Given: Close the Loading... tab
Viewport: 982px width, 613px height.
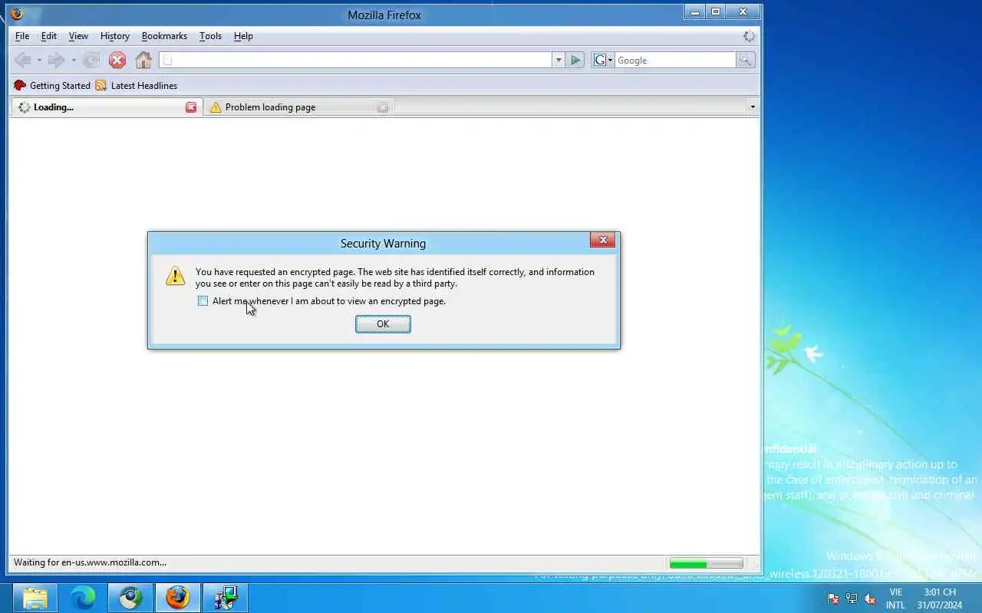Looking at the screenshot, I should point(191,107).
